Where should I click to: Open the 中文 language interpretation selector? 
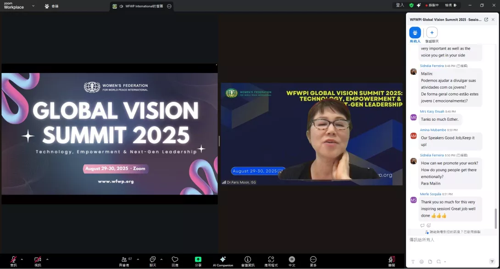(292, 261)
